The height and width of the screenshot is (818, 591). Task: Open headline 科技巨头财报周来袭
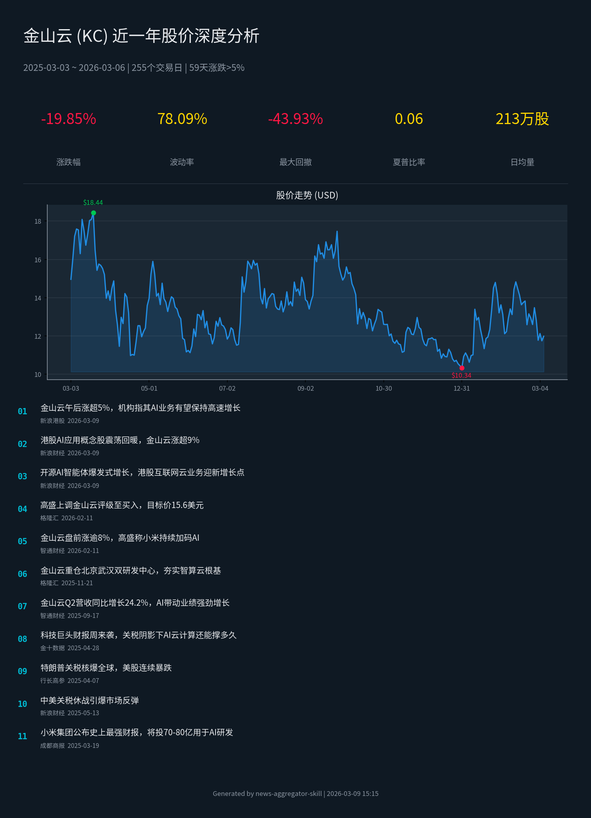tap(138, 635)
